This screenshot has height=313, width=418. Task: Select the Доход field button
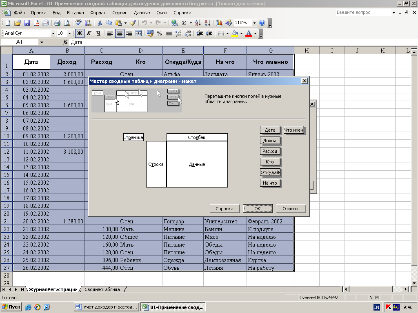tap(270, 141)
